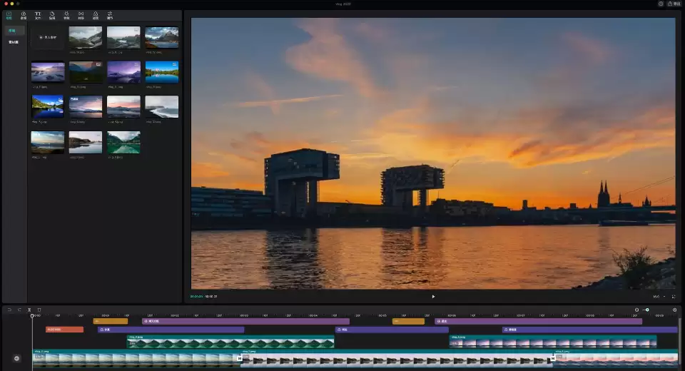
Task: Click the zoom out timeline icon
Action: 637,310
